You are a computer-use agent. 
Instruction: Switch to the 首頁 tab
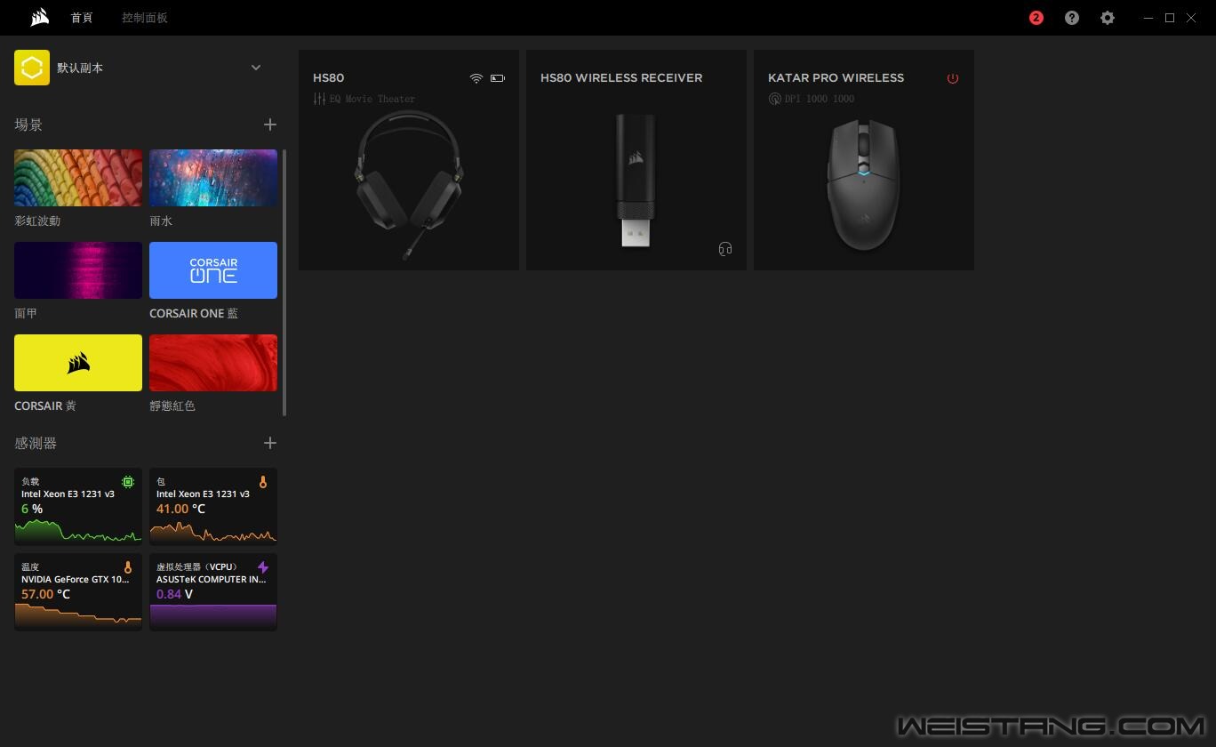pos(82,18)
